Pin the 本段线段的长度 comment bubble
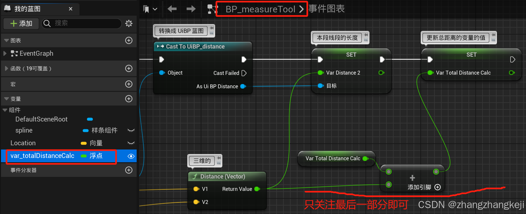 pyautogui.click(x=366, y=35)
